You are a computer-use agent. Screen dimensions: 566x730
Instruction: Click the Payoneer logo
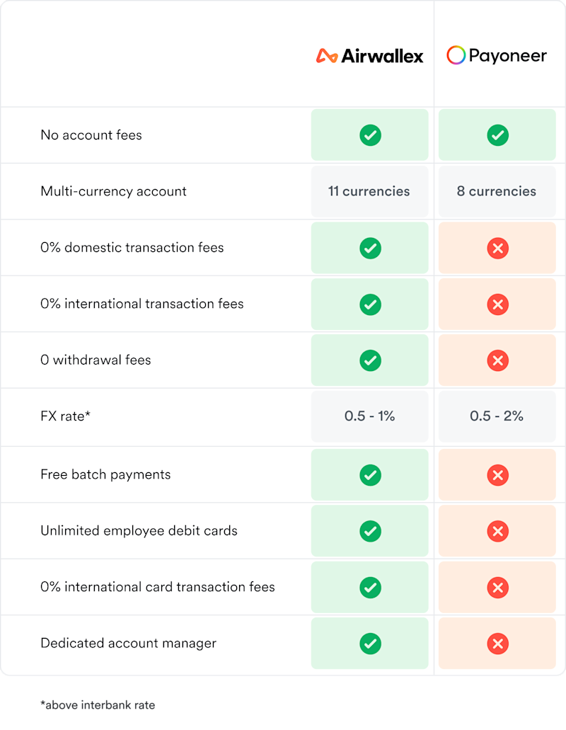[496, 55]
